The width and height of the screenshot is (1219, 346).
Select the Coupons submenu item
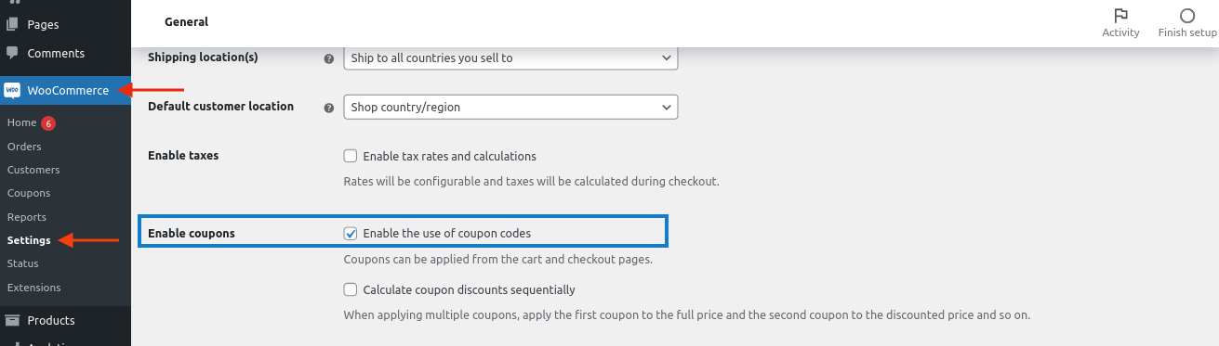click(29, 193)
